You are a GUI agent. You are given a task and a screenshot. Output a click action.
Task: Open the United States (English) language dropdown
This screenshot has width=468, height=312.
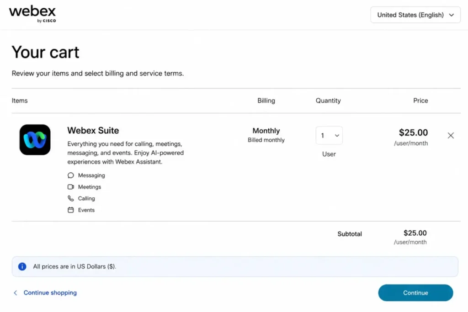(x=415, y=15)
